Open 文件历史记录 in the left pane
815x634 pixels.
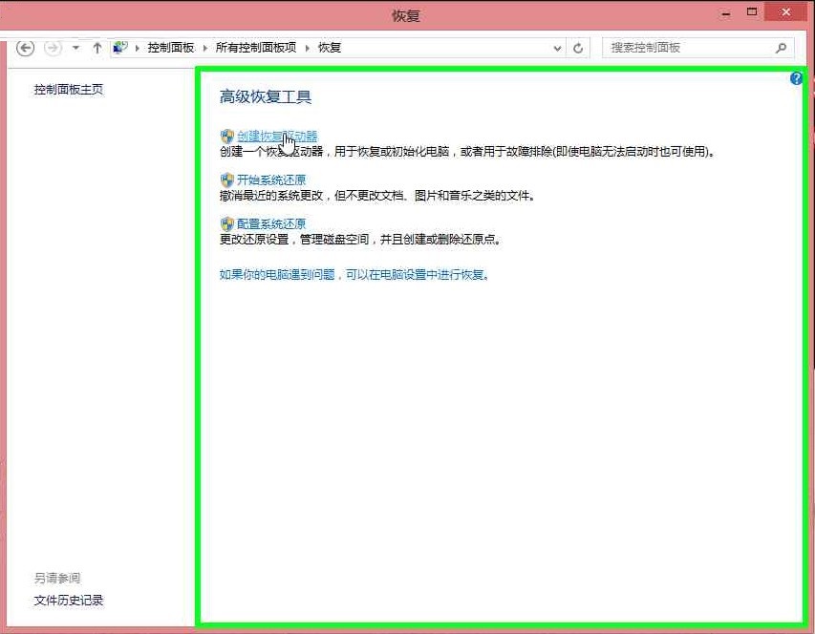click(69, 601)
